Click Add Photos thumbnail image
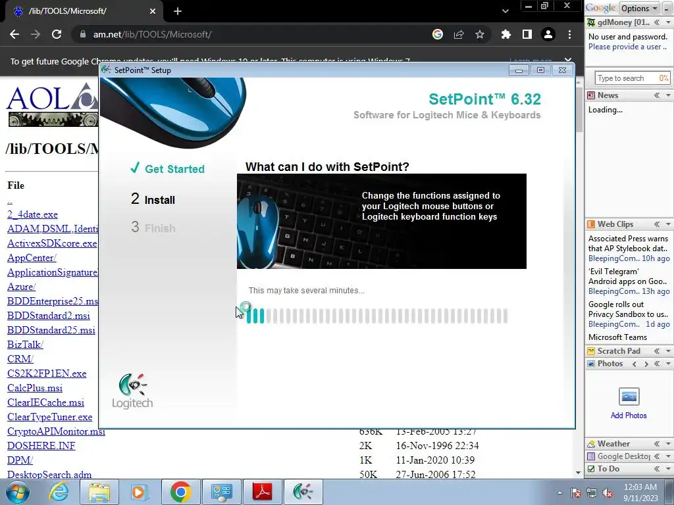674x505 pixels. (629, 396)
